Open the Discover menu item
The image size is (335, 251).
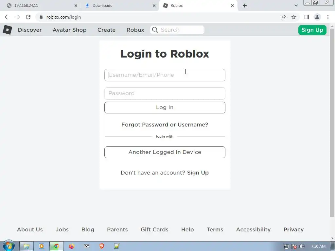pos(30,30)
